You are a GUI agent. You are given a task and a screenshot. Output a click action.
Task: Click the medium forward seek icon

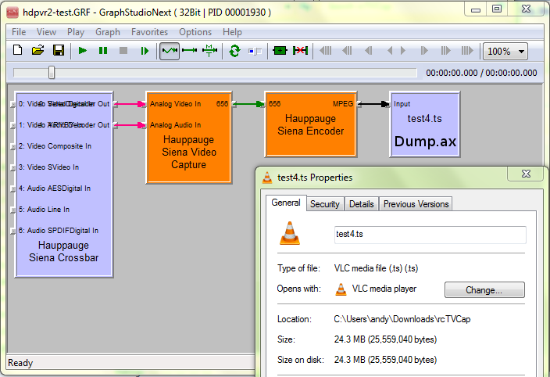(x=445, y=51)
